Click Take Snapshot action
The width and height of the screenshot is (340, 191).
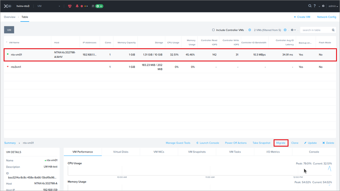coord(261,143)
